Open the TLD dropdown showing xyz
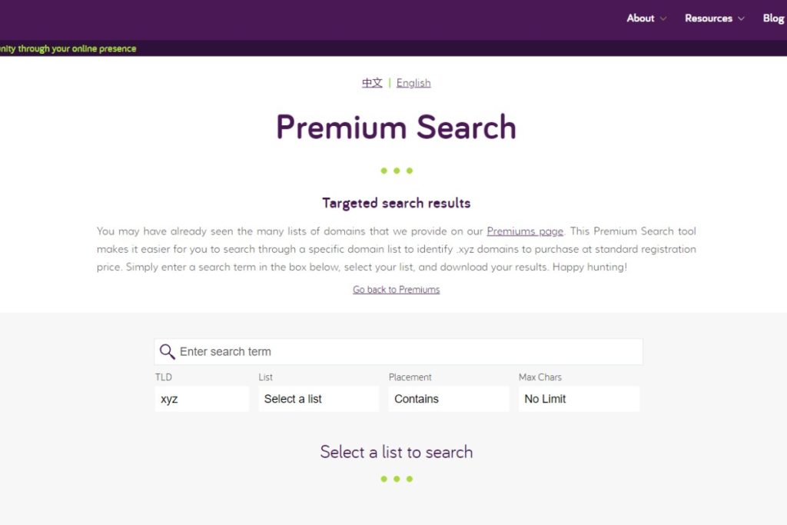Screen dimensions: 787x525 [201, 399]
